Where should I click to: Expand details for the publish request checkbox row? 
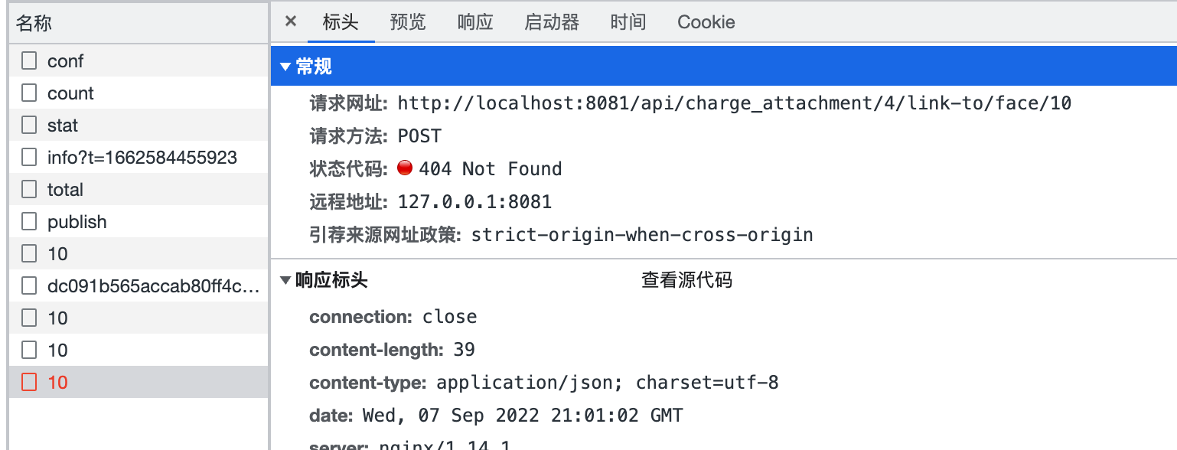(28, 221)
